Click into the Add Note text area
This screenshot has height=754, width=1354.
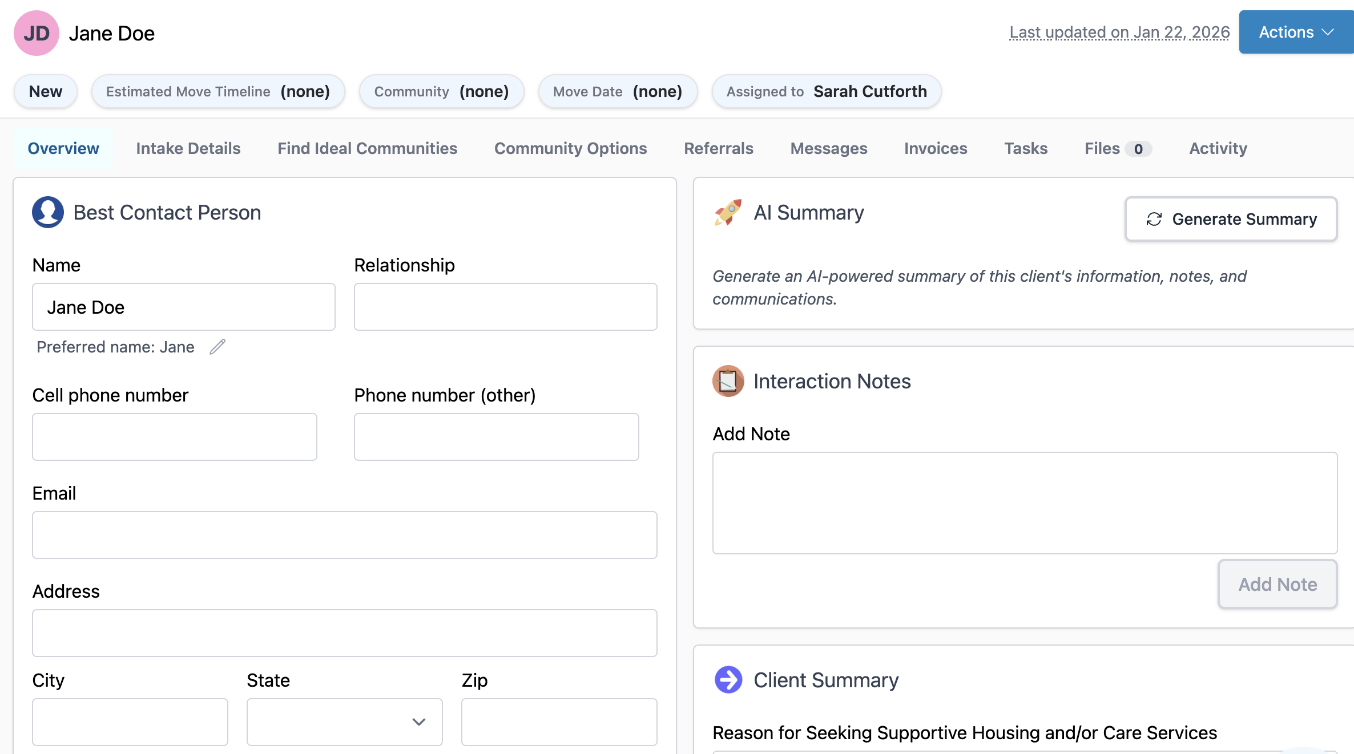[x=1025, y=503]
